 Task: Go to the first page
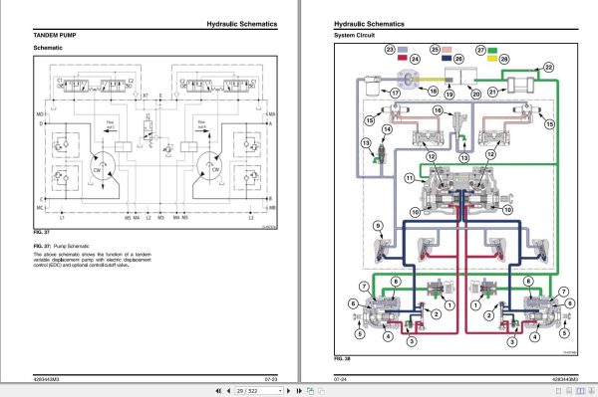pos(218,391)
